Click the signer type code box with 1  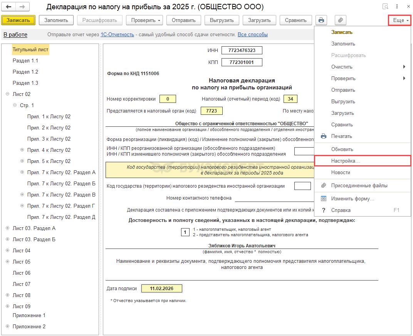(185, 232)
